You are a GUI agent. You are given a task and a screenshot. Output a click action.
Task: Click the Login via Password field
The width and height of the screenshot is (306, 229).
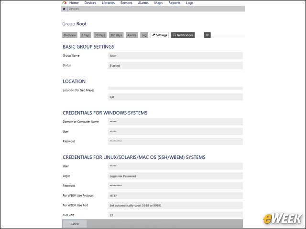[175, 176]
